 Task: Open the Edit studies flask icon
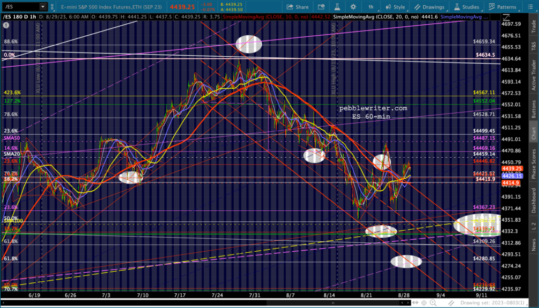coord(337,7)
